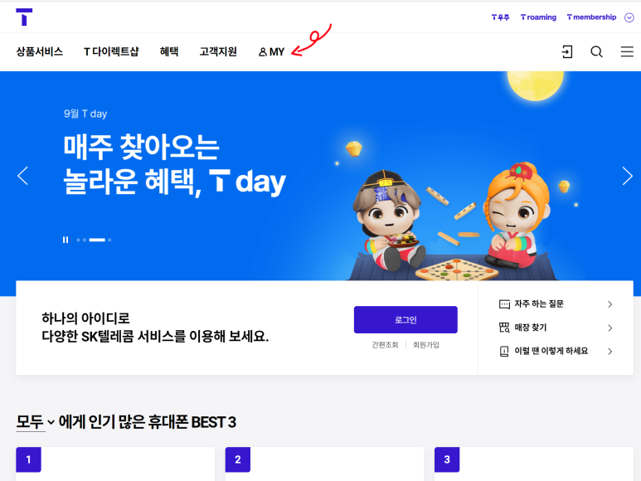This screenshot has width=641, height=481.
Task: Select the first banner slide indicator dot
Action: 78,240
